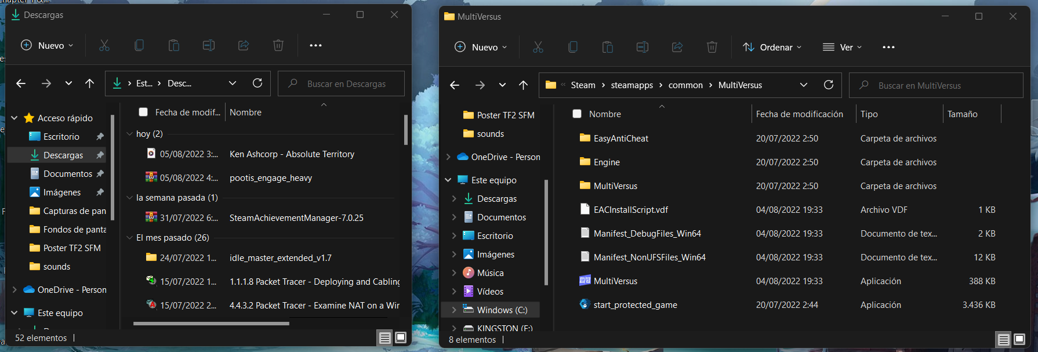
Task: Collapse Este equipo in MultiVersus sidebar
Action: click(448, 180)
